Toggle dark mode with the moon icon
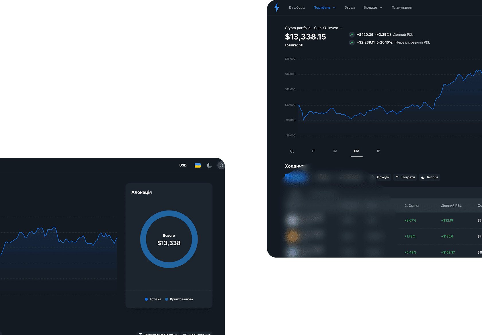This screenshot has height=335, width=482. click(x=210, y=165)
